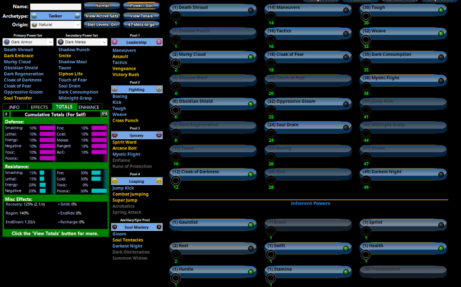Screen dimensions: 461x287
Task: Switch to the ENHANCE tab
Action: tap(89, 107)
